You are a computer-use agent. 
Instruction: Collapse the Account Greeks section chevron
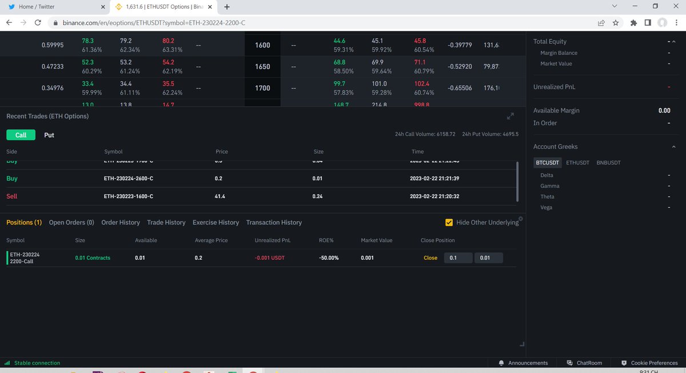(673, 147)
